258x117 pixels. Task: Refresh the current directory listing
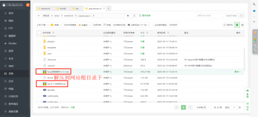coord(135,16)
